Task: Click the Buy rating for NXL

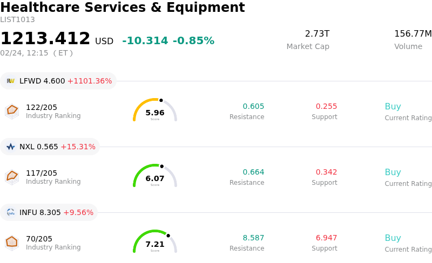Action: point(393,172)
